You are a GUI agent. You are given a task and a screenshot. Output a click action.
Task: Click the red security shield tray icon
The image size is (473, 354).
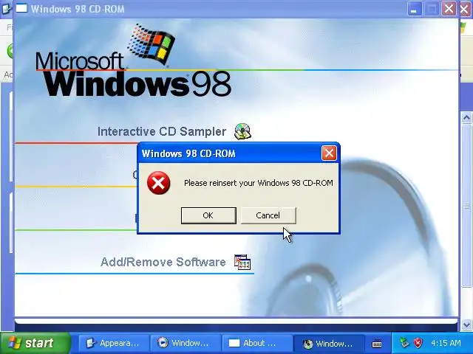pyautogui.click(x=418, y=342)
